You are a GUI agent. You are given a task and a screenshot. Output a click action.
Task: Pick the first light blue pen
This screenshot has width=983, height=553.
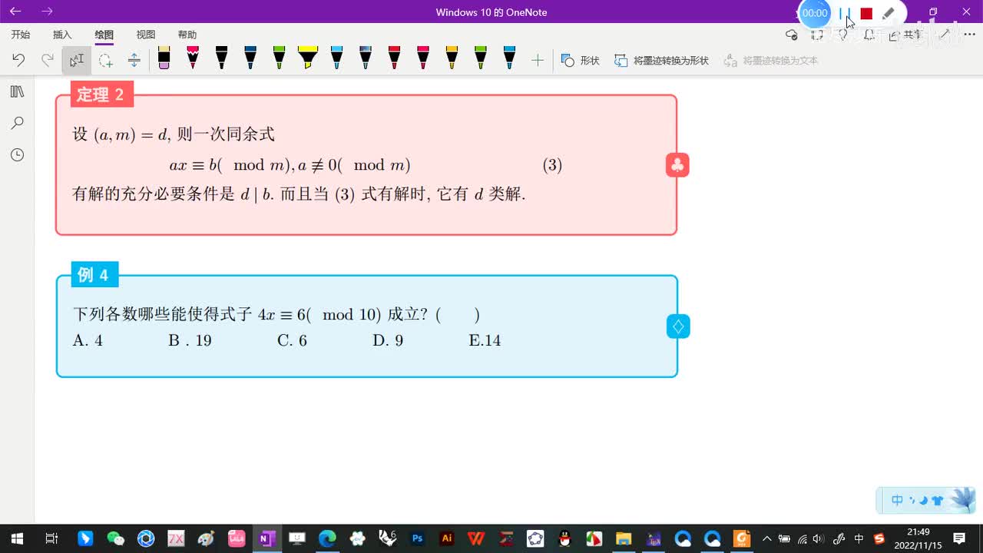click(x=336, y=58)
